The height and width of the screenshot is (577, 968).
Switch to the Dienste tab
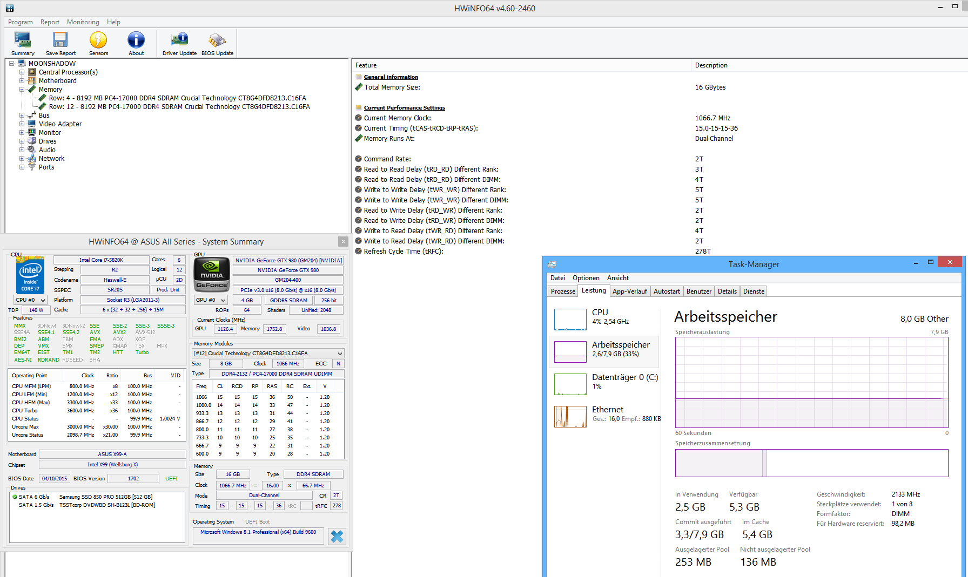[754, 291]
